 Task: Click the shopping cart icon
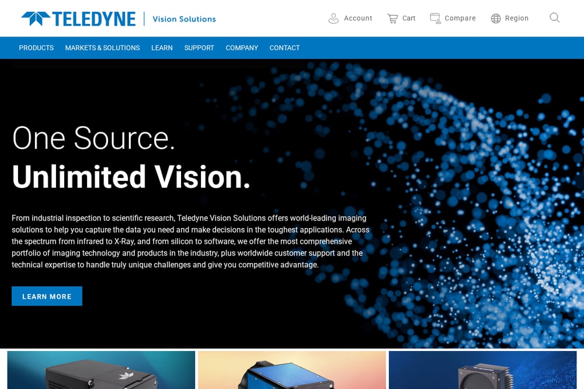coord(392,18)
